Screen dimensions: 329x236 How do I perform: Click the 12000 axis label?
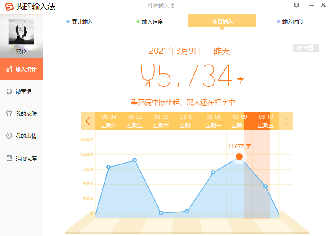point(87,154)
